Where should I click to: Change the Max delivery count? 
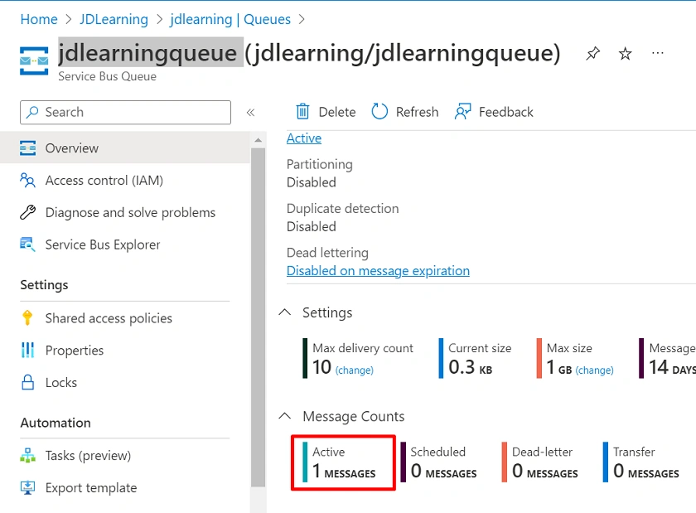pos(355,370)
